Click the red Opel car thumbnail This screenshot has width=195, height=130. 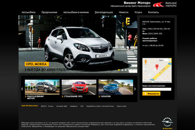(79, 87)
